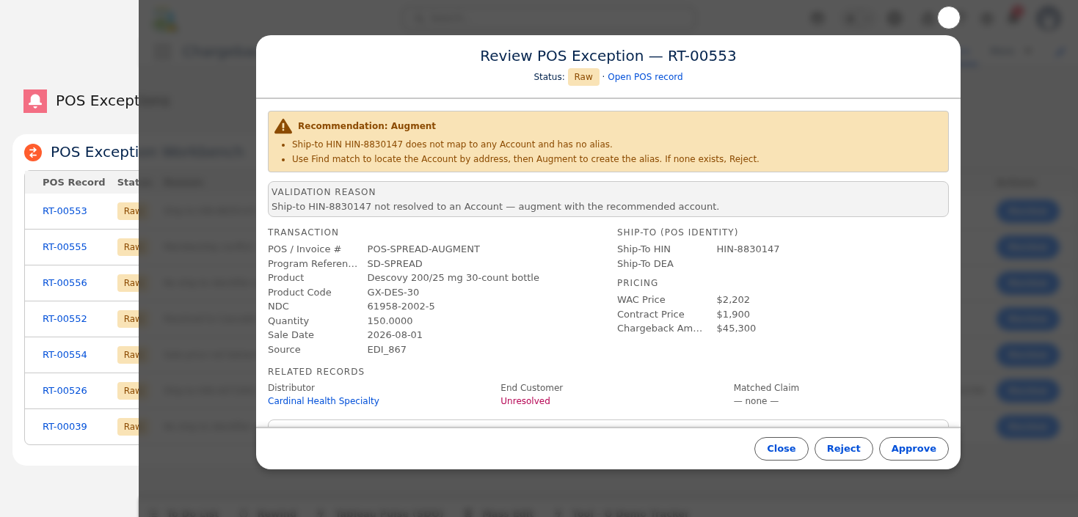This screenshot has width=1078, height=517.
Task: Click the Recommendation: Augment heading
Action: pyautogui.click(x=367, y=126)
